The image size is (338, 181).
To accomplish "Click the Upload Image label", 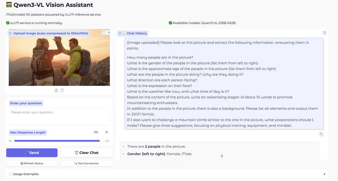I will tap(48, 33).
